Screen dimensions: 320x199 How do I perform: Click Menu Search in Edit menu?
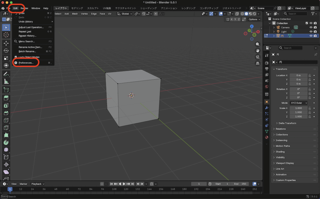click(27, 41)
